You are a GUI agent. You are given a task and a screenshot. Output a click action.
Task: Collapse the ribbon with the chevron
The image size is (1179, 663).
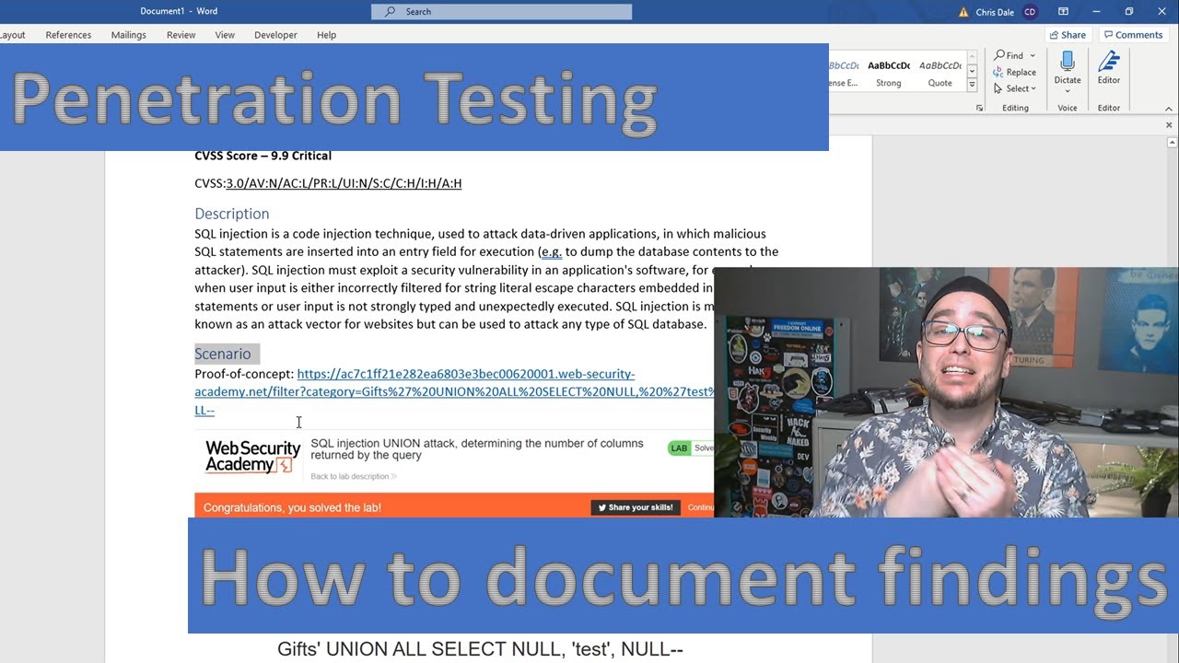pyautogui.click(x=1167, y=108)
